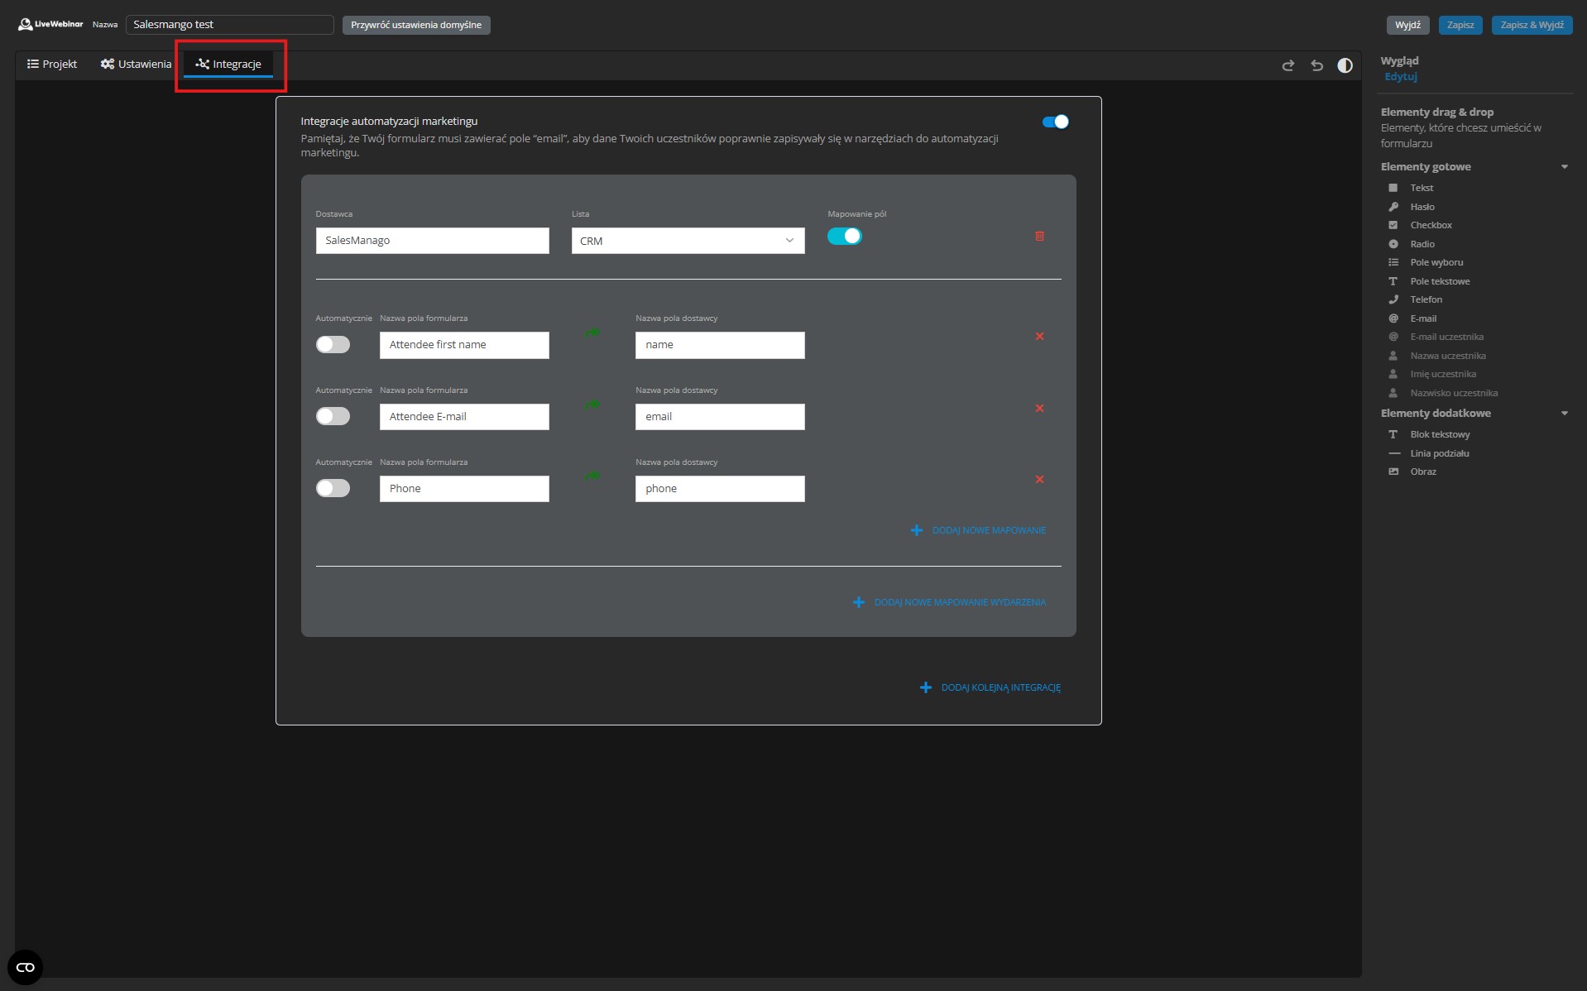Remove the name field mapping with the red X
This screenshot has width=1587, height=991.
tap(1039, 337)
